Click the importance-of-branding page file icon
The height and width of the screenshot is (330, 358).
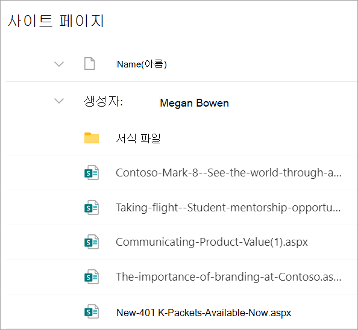(92, 277)
